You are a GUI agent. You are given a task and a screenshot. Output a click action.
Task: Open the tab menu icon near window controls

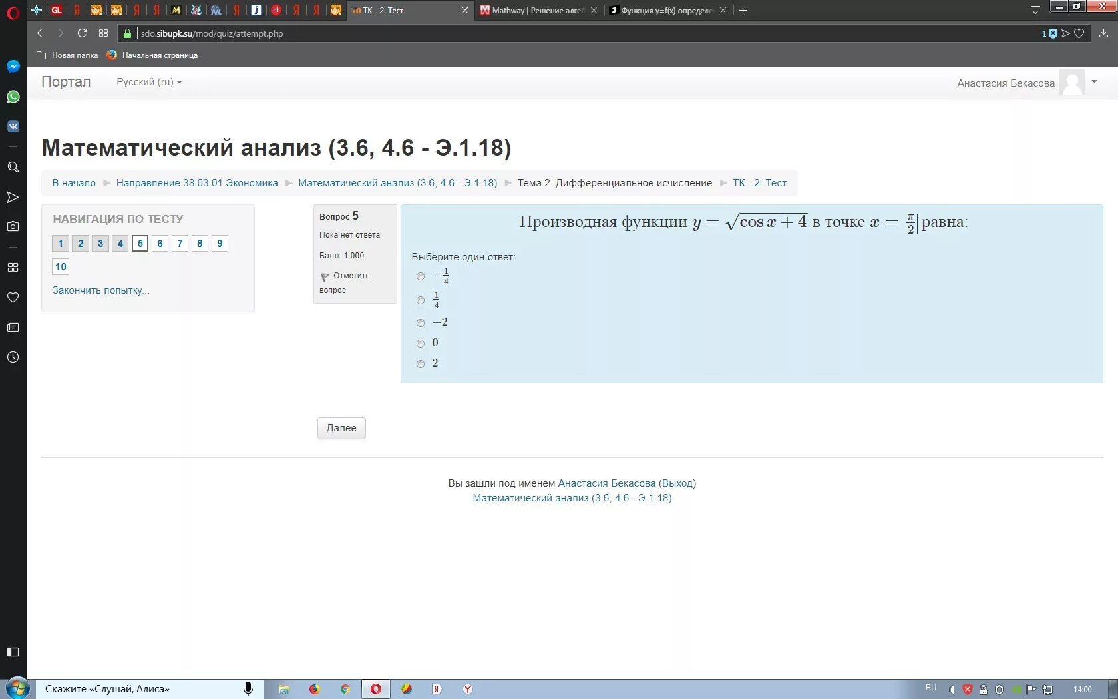(x=1035, y=10)
